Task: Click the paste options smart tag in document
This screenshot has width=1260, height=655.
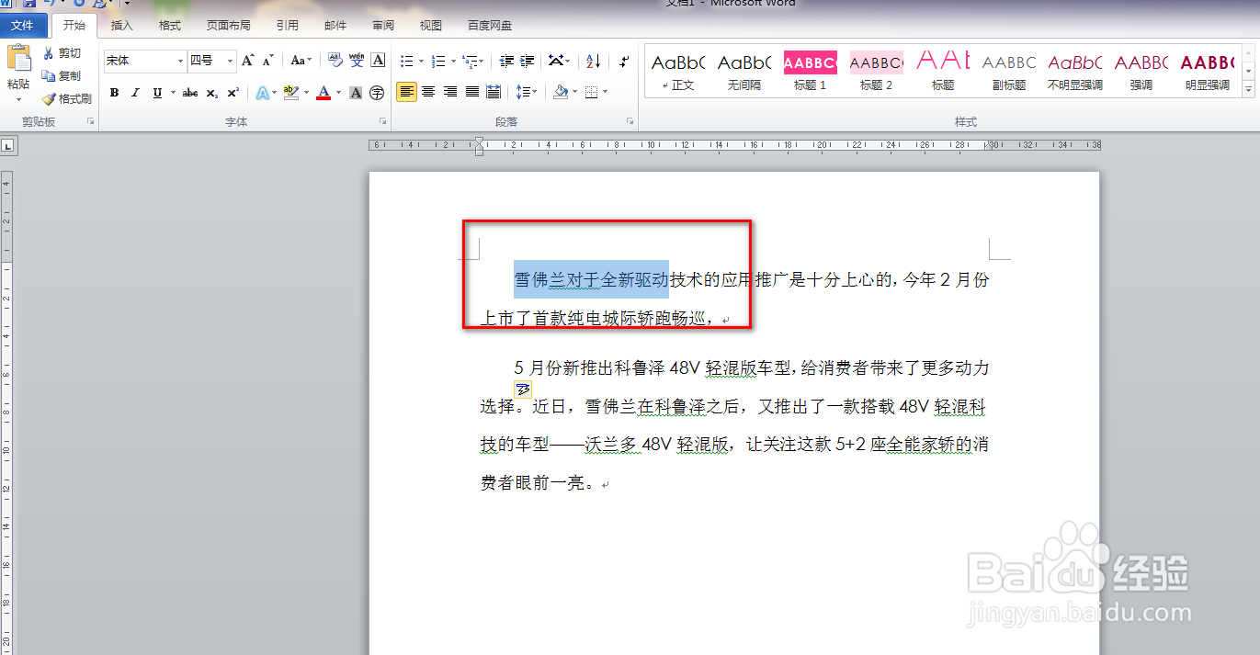Action: (523, 390)
